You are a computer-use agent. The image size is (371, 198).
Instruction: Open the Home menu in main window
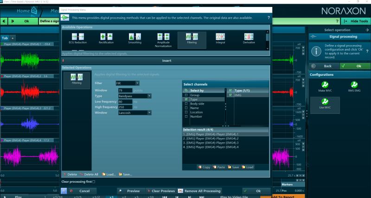pyautogui.click(x=23, y=11)
